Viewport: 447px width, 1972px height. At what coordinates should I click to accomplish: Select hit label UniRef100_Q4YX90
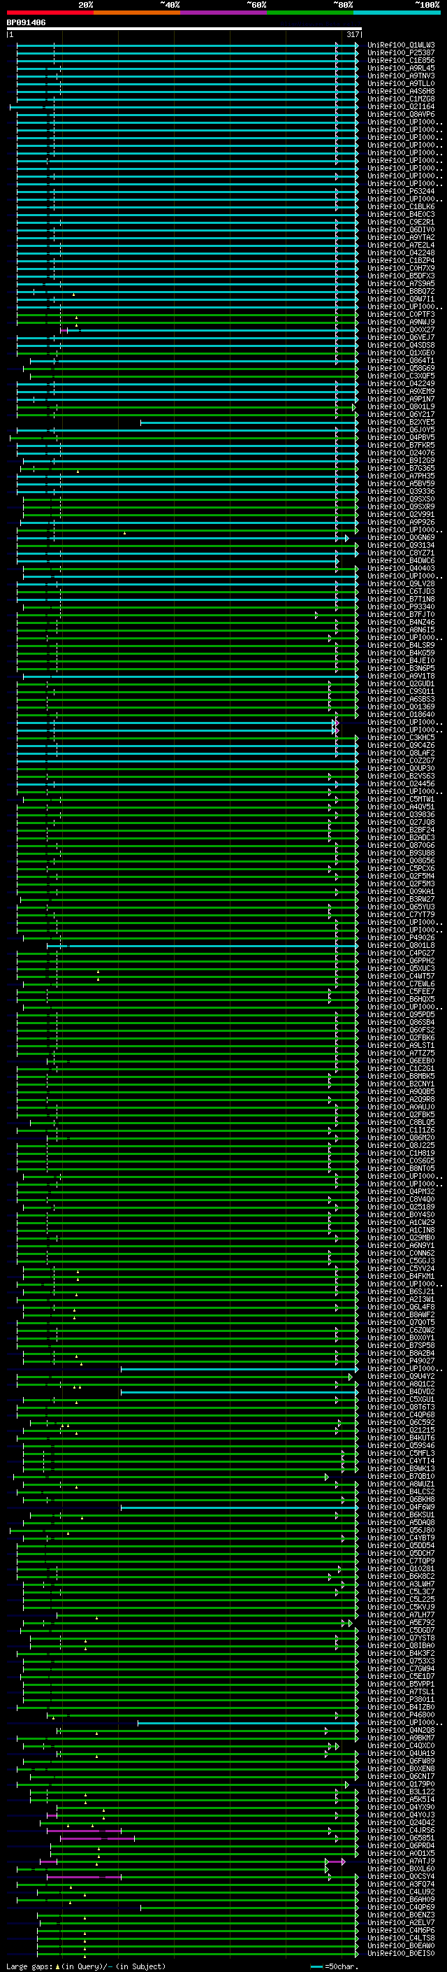[401, 1807]
